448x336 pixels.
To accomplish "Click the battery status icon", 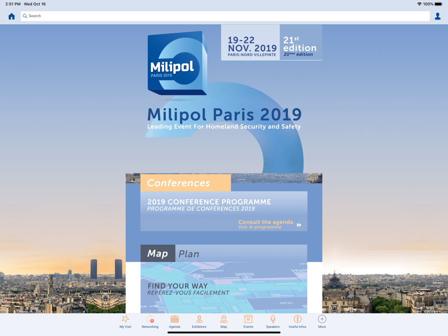I will [439, 4].
